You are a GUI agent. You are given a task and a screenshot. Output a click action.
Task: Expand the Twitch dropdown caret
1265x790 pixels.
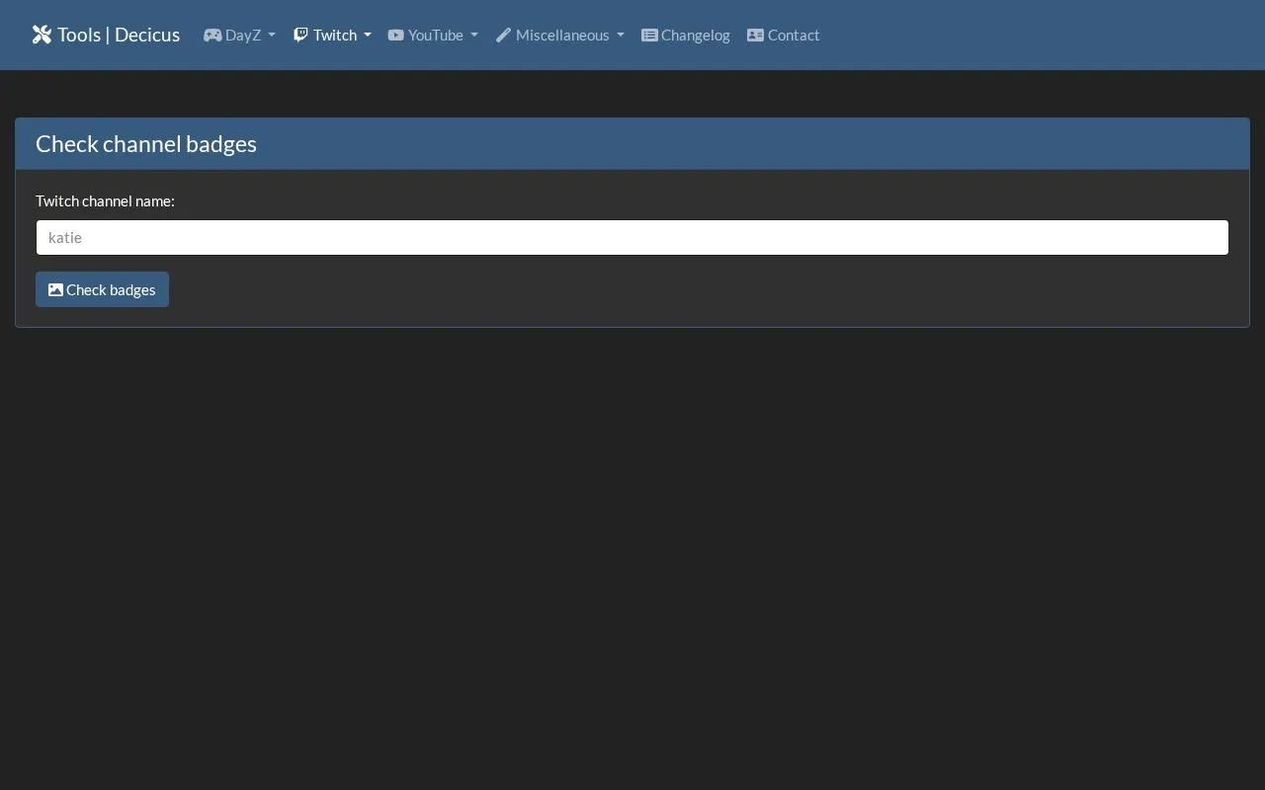click(368, 36)
